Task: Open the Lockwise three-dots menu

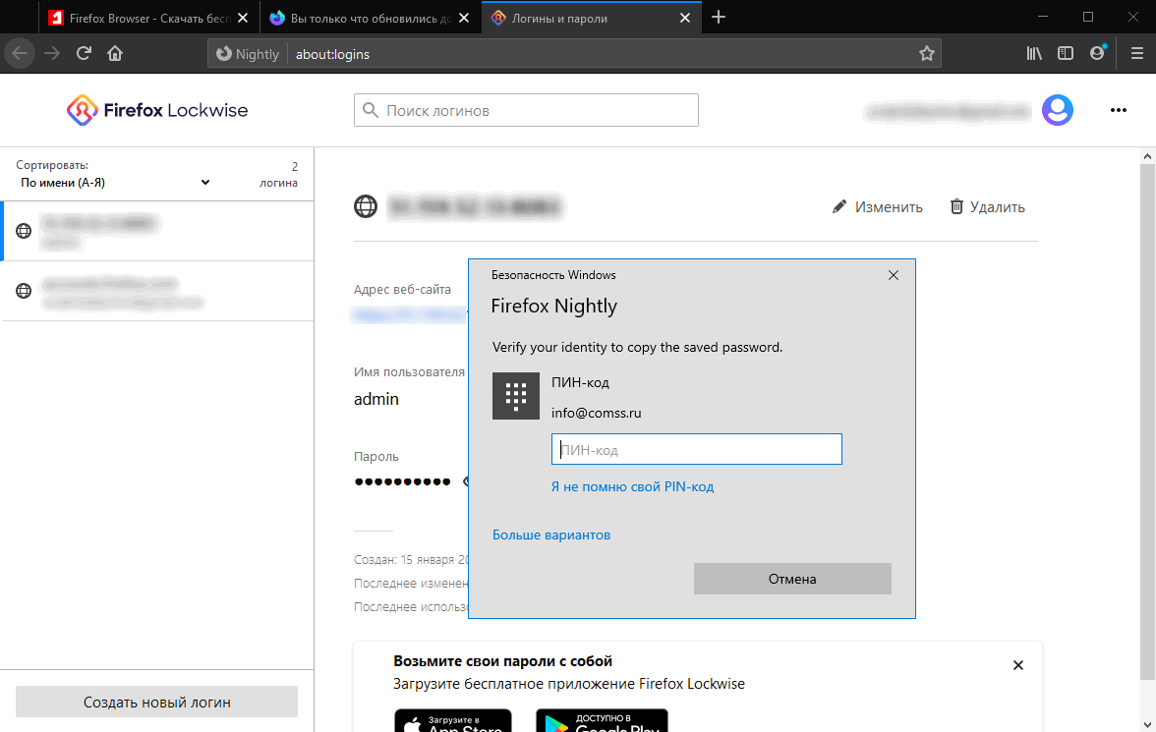Action: tap(1119, 111)
